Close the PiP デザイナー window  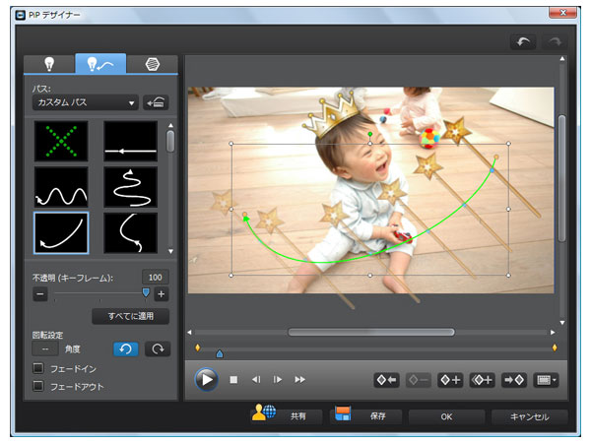click(562, 13)
